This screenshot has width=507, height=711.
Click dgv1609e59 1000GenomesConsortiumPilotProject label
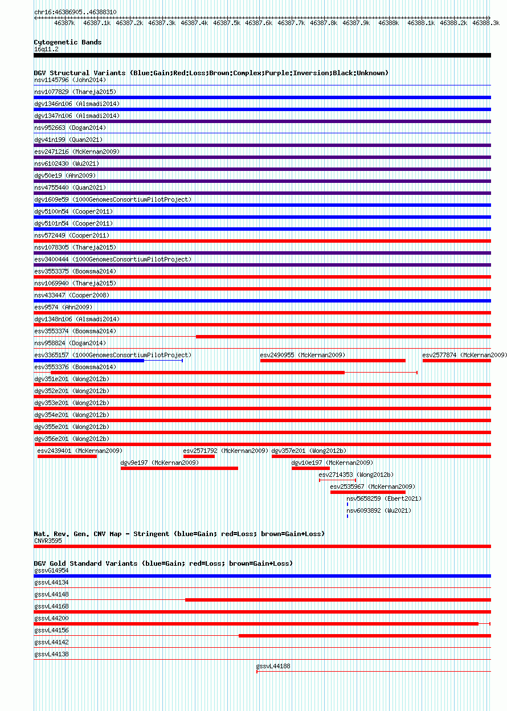(113, 200)
